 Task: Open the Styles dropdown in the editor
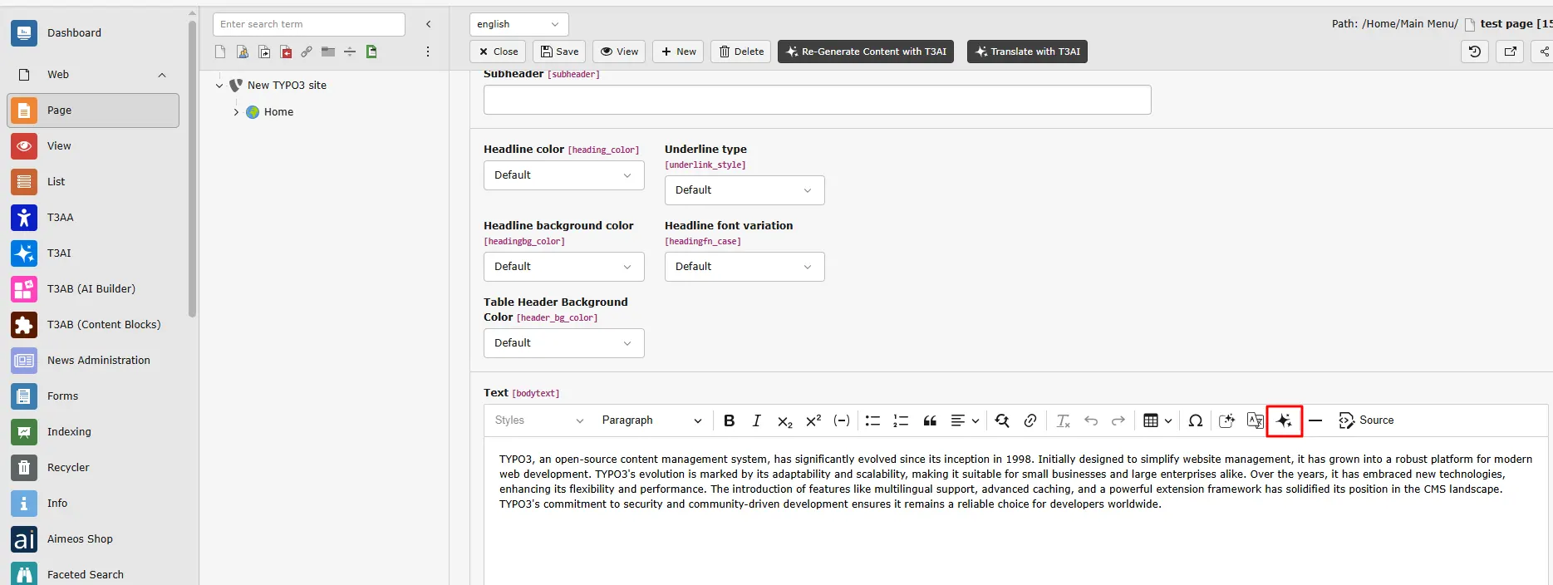pyautogui.click(x=539, y=420)
